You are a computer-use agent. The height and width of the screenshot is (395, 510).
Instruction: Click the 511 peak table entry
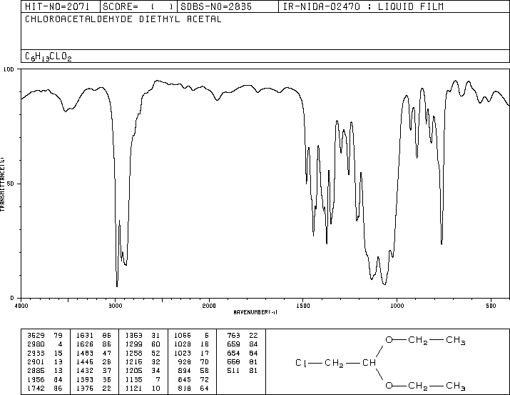tap(242, 371)
